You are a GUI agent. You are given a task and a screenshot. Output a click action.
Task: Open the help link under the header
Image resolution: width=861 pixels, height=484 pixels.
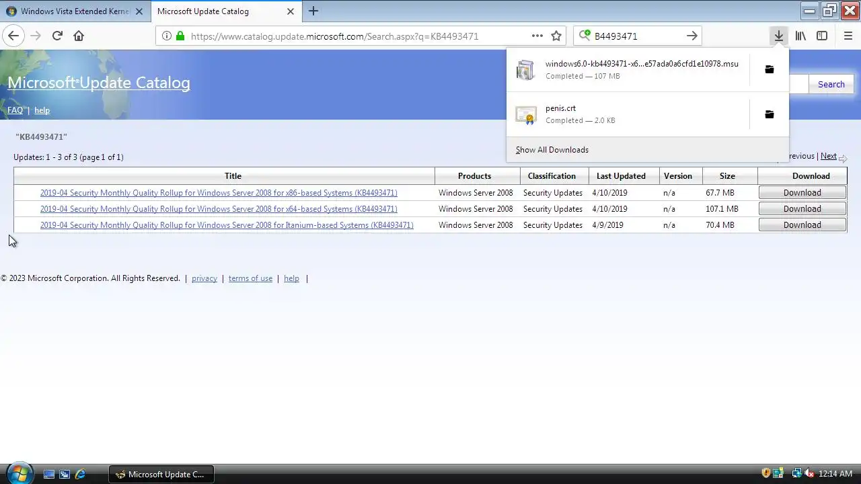click(x=42, y=110)
